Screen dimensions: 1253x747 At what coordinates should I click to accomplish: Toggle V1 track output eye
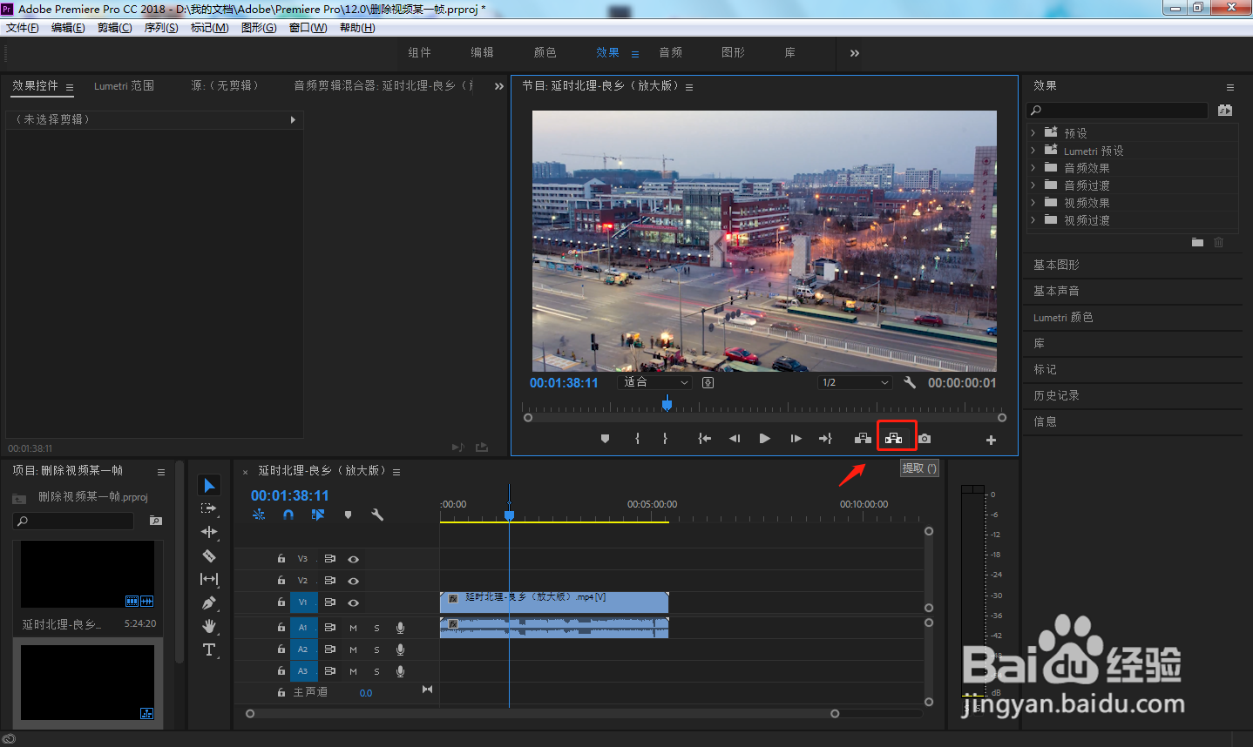pyautogui.click(x=353, y=602)
